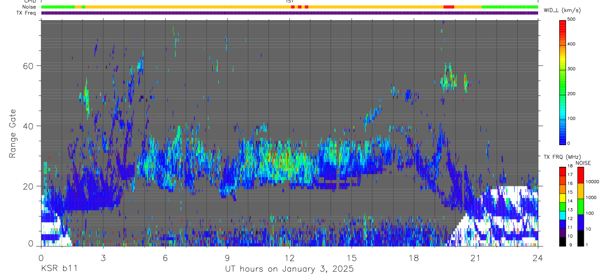605x279 pixels.
Task: Select the 500 label on width colorbar
Action: pyautogui.click(x=572, y=19)
